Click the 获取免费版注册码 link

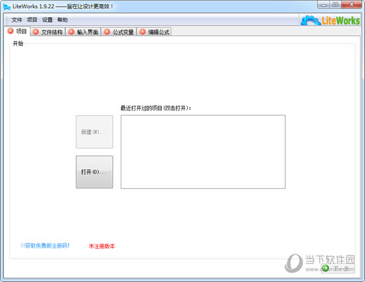click(45, 246)
